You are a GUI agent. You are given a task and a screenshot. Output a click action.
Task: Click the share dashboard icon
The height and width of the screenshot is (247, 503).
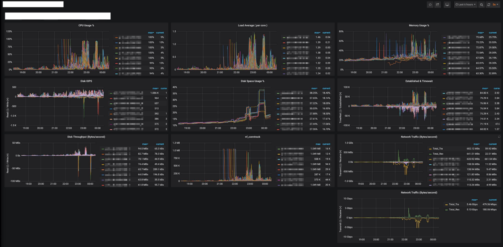coord(438,5)
